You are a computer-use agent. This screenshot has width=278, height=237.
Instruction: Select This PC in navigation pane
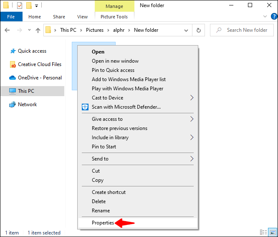33,91
